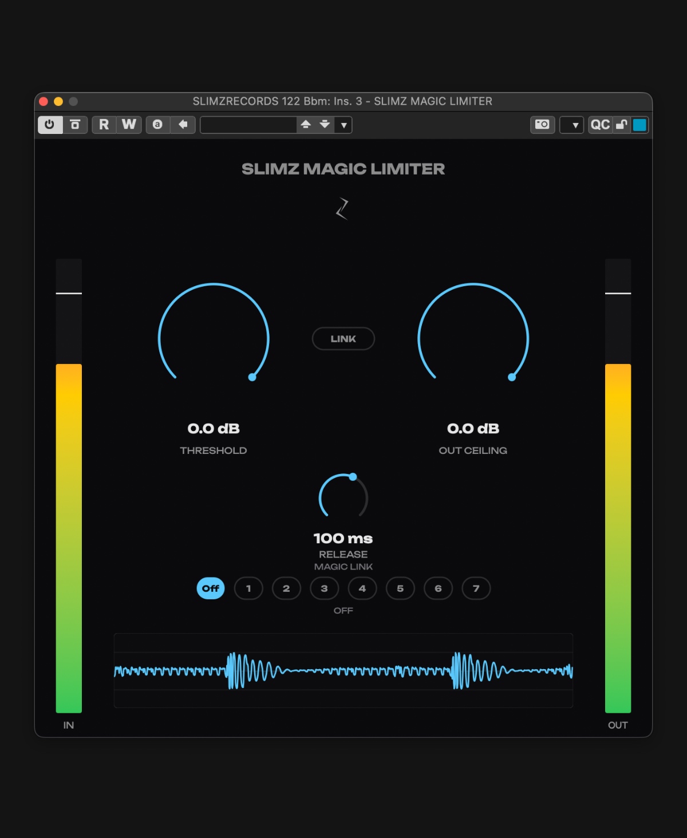Click the THRESHOLD label

click(214, 450)
